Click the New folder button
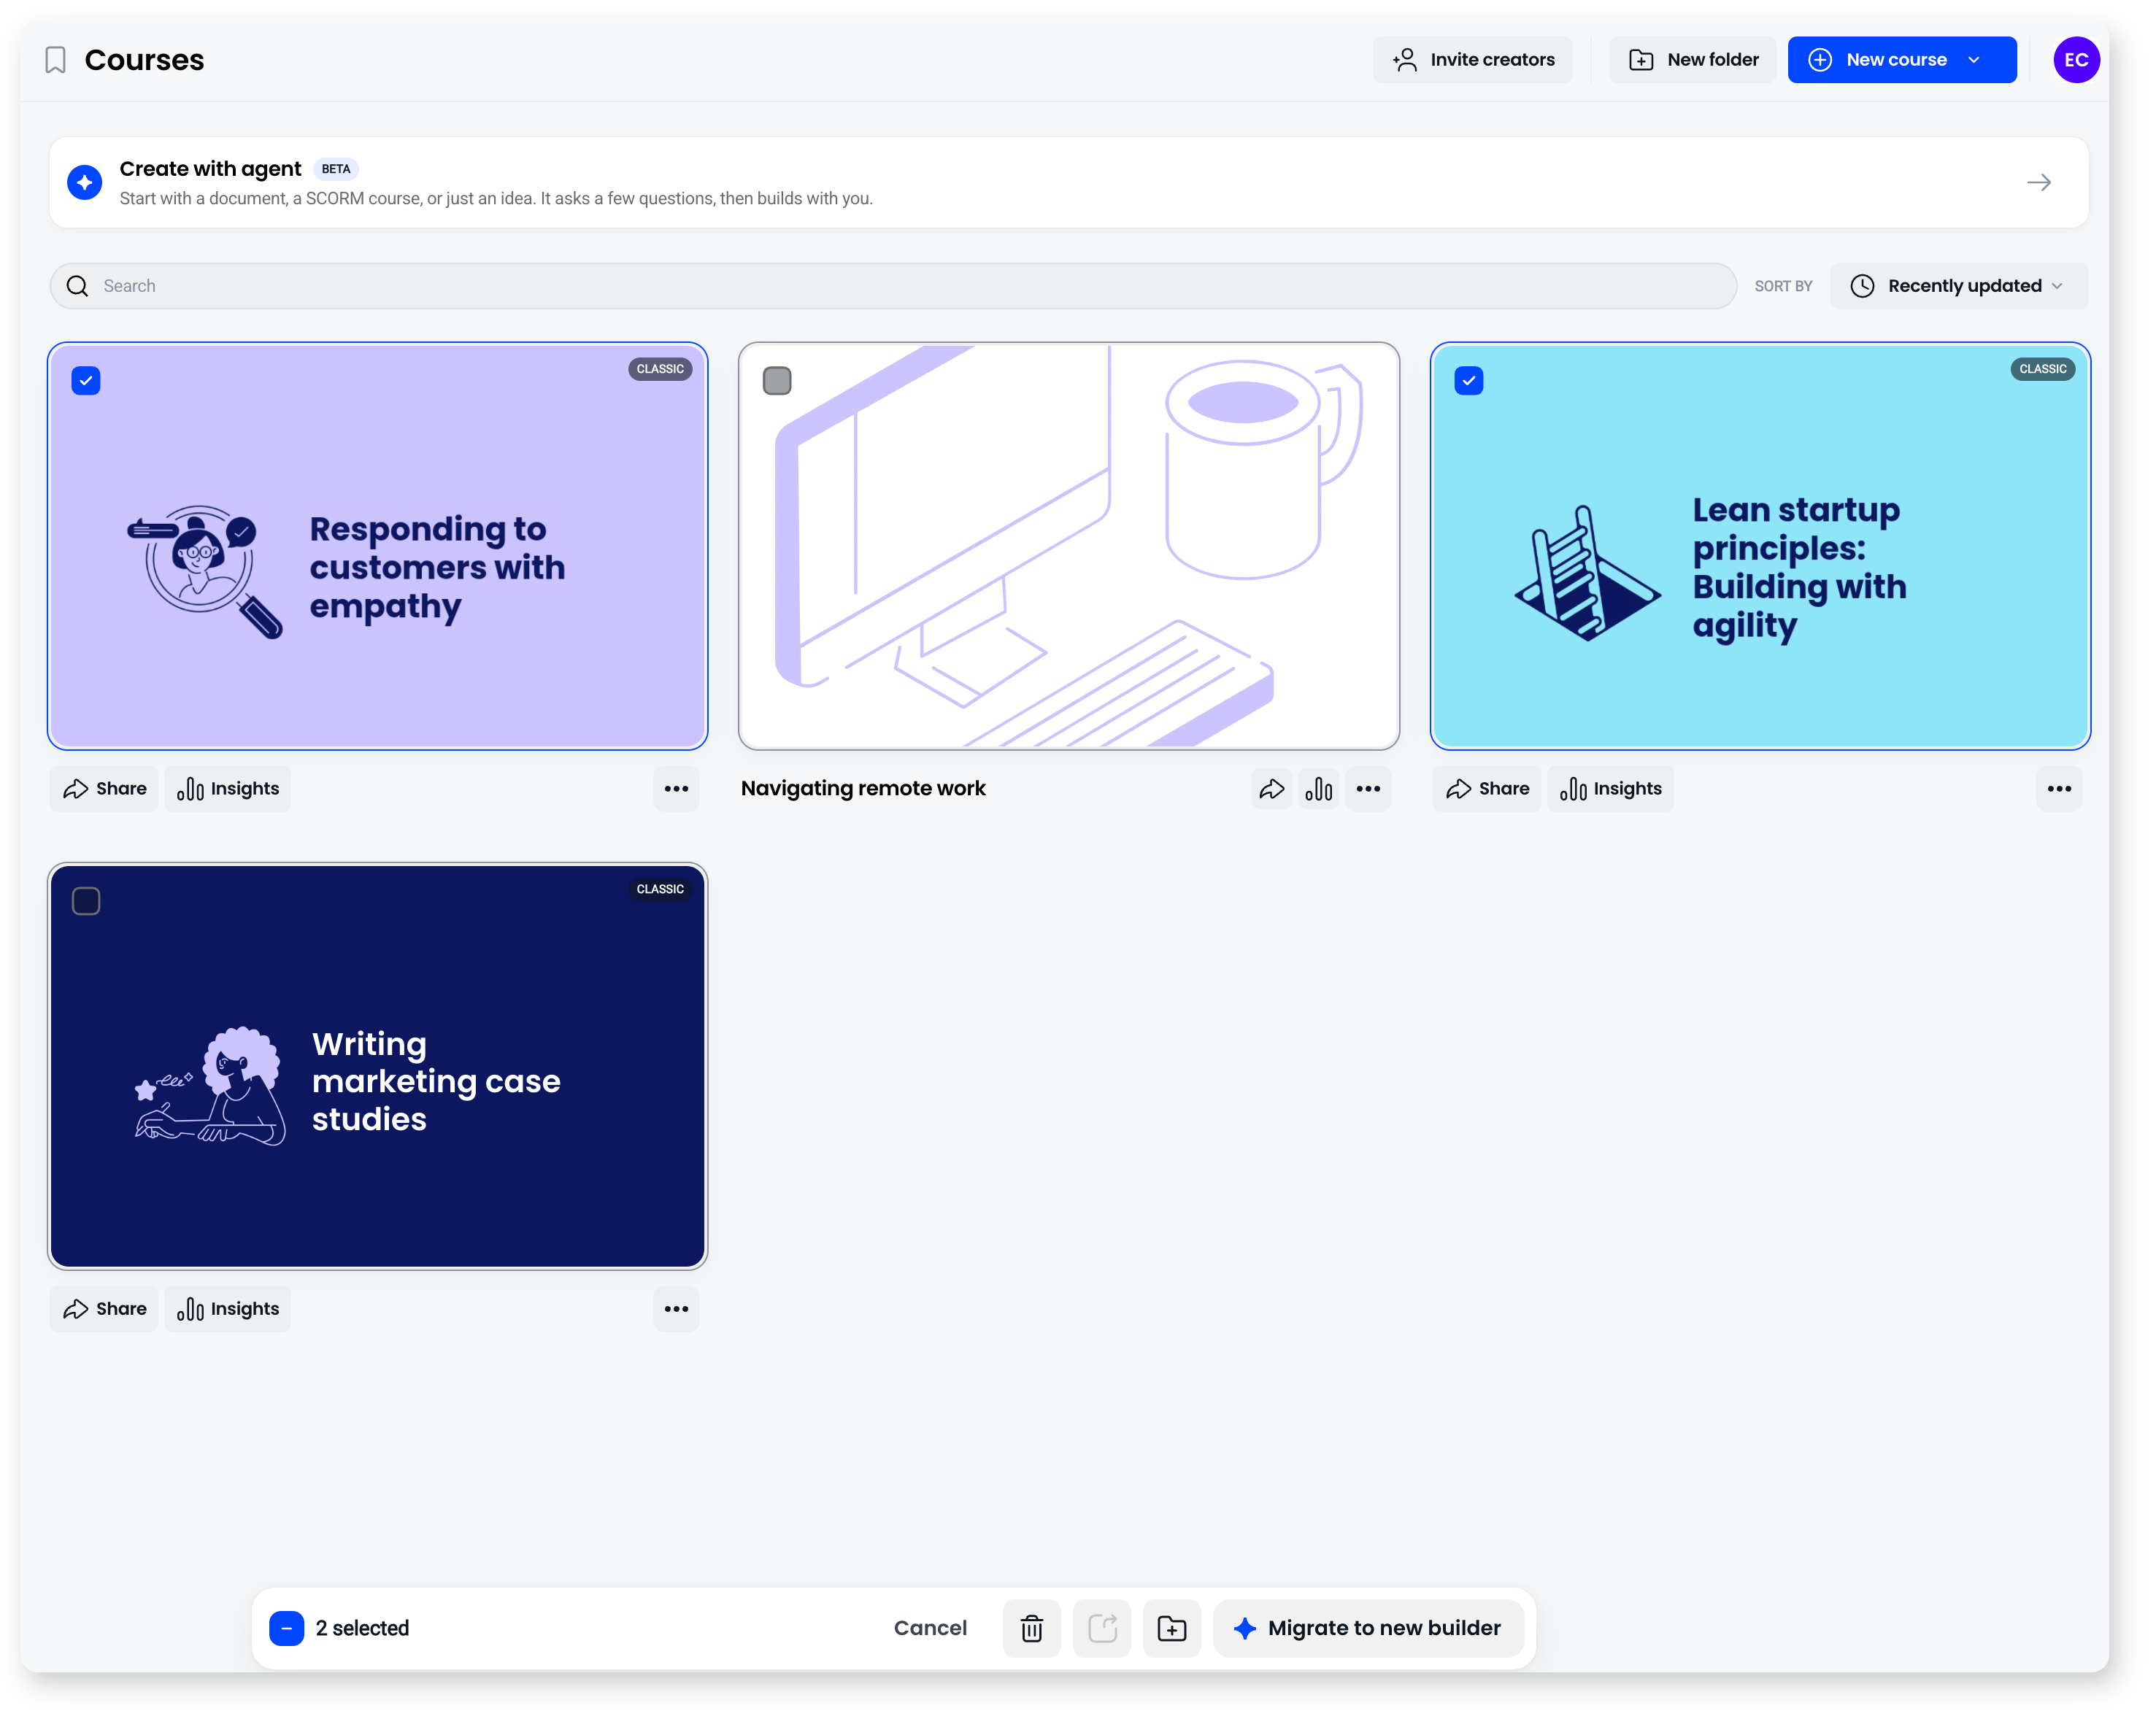The image size is (2156, 1719). click(1692, 60)
